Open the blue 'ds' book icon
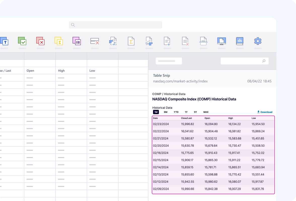Screen dimensions: 296x201 (240, 41)
